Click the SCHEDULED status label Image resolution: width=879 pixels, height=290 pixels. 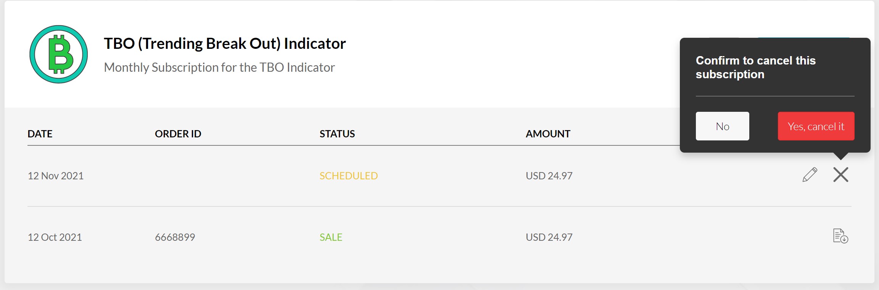[x=349, y=176]
